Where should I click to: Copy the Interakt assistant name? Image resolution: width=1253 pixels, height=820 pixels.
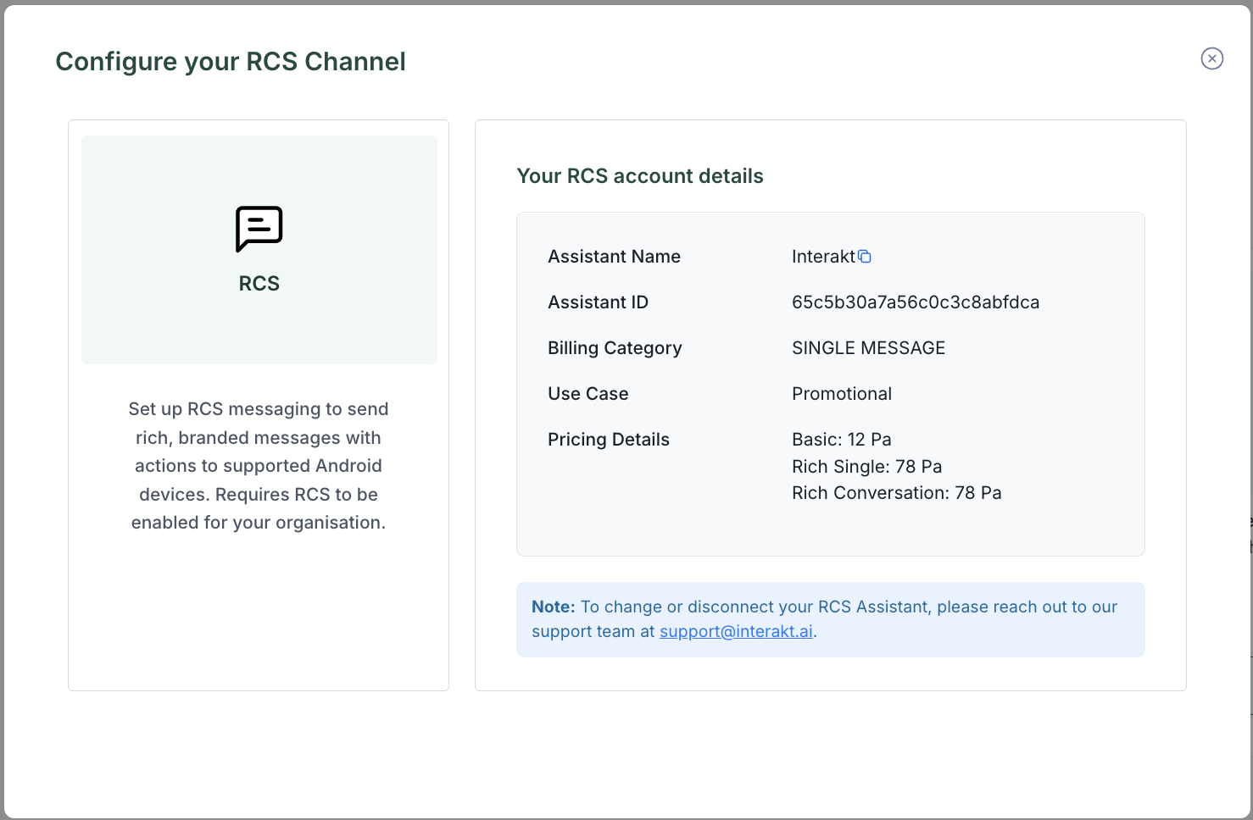[x=865, y=257]
